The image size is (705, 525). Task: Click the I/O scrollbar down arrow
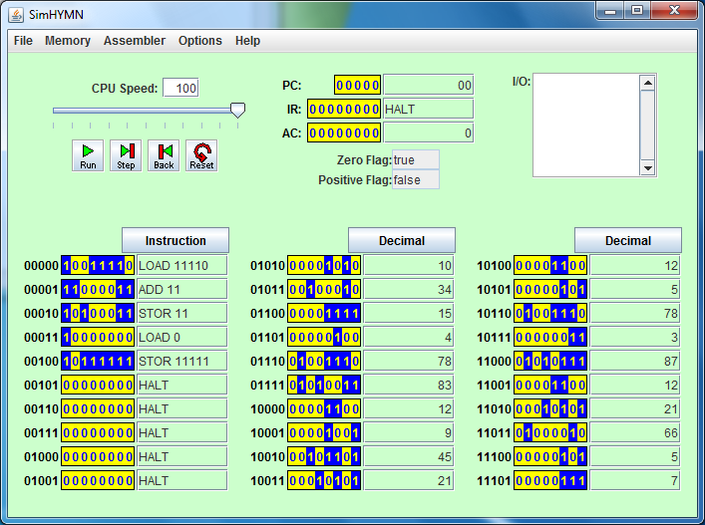[x=647, y=168]
